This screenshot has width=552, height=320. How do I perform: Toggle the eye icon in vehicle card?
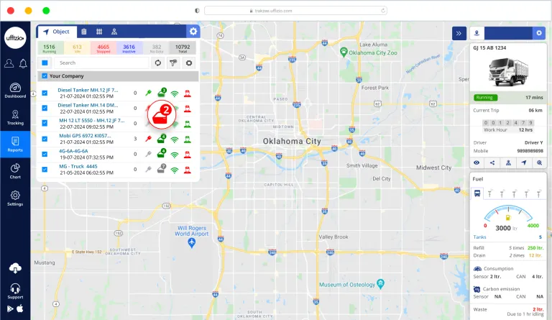[477, 163]
